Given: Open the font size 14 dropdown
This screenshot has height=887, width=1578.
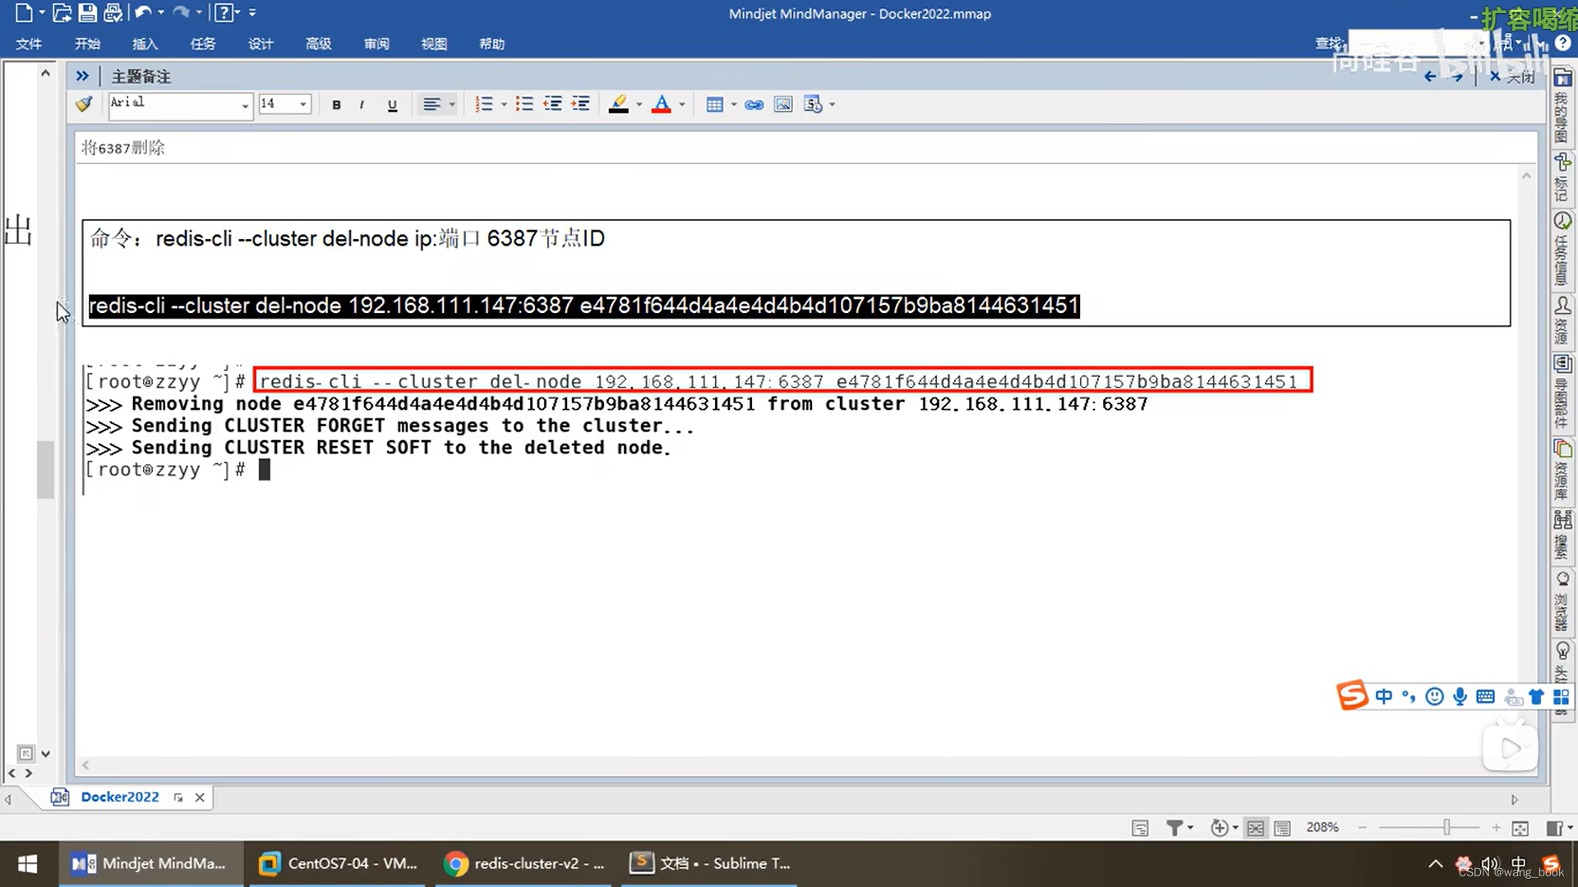Looking at the screenshot, I should pyautogui.click(x=303, y=104).
